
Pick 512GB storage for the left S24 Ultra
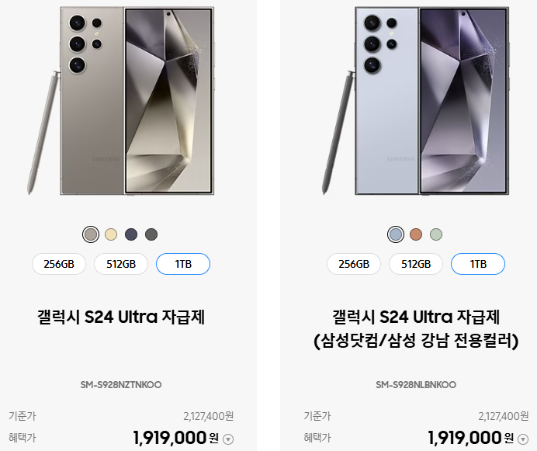pos(121,264)
